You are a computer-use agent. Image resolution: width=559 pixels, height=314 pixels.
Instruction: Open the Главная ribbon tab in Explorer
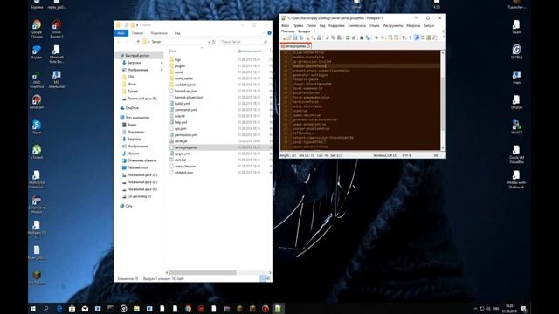(137, 33)
